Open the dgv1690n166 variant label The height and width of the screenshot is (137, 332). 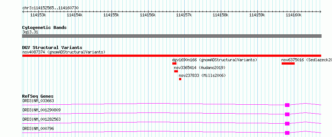pos(214,60)
